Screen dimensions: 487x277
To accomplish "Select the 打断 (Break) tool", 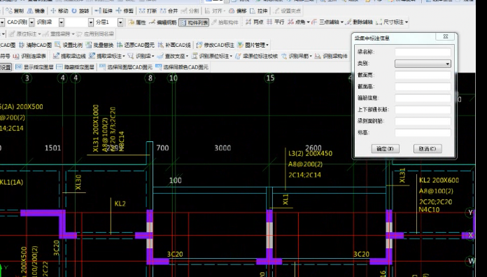I will (x=148, y=11).
